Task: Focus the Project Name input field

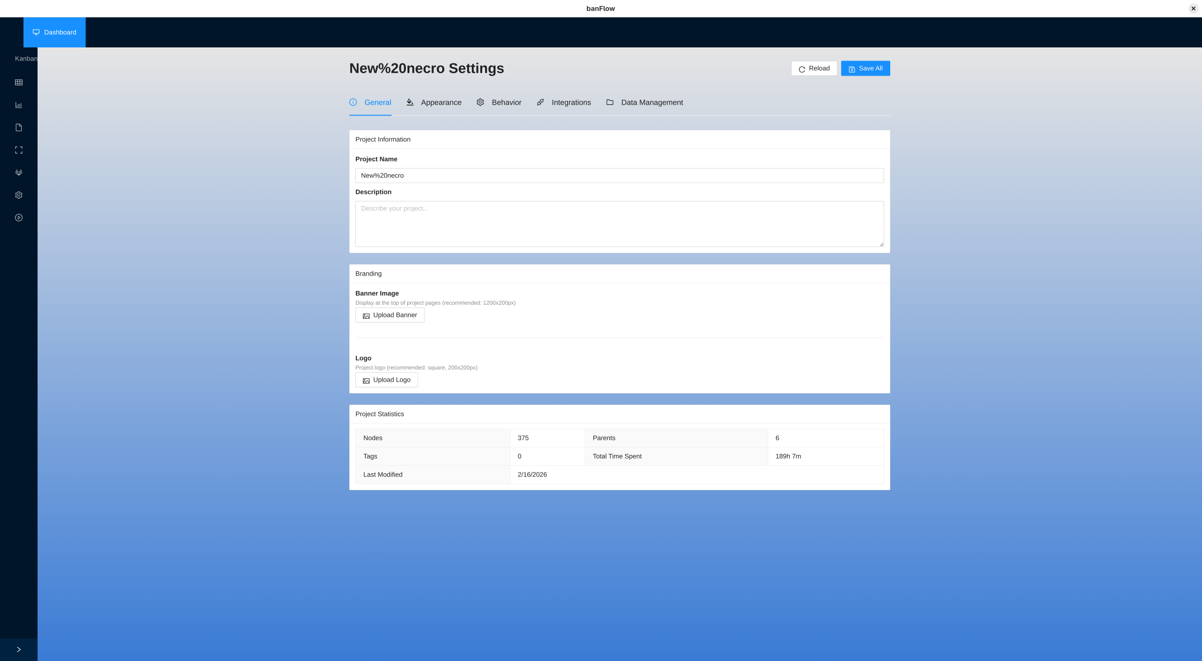Action: 619,176
